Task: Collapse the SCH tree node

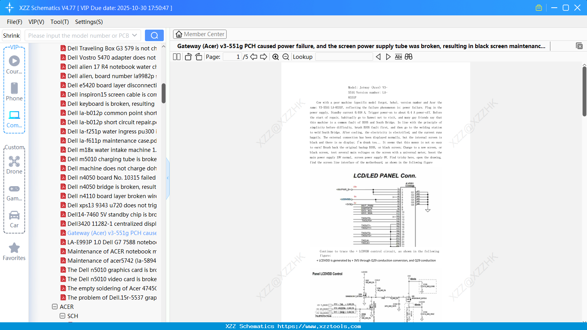Action: tap(62, 316)
